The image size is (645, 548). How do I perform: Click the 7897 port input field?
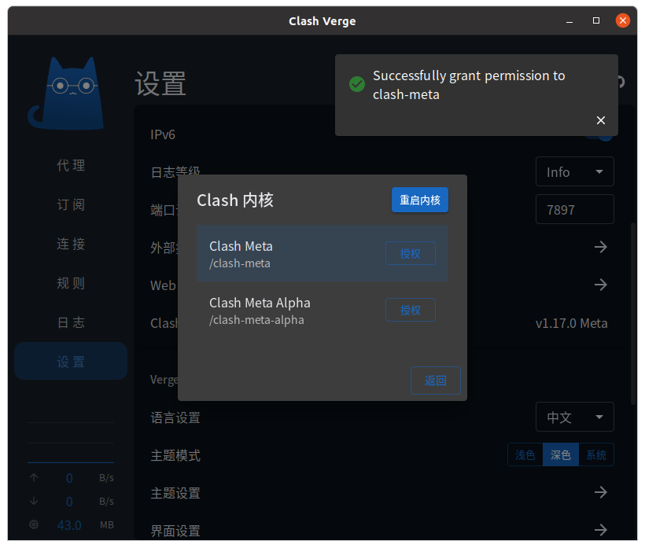pos(575,209)
